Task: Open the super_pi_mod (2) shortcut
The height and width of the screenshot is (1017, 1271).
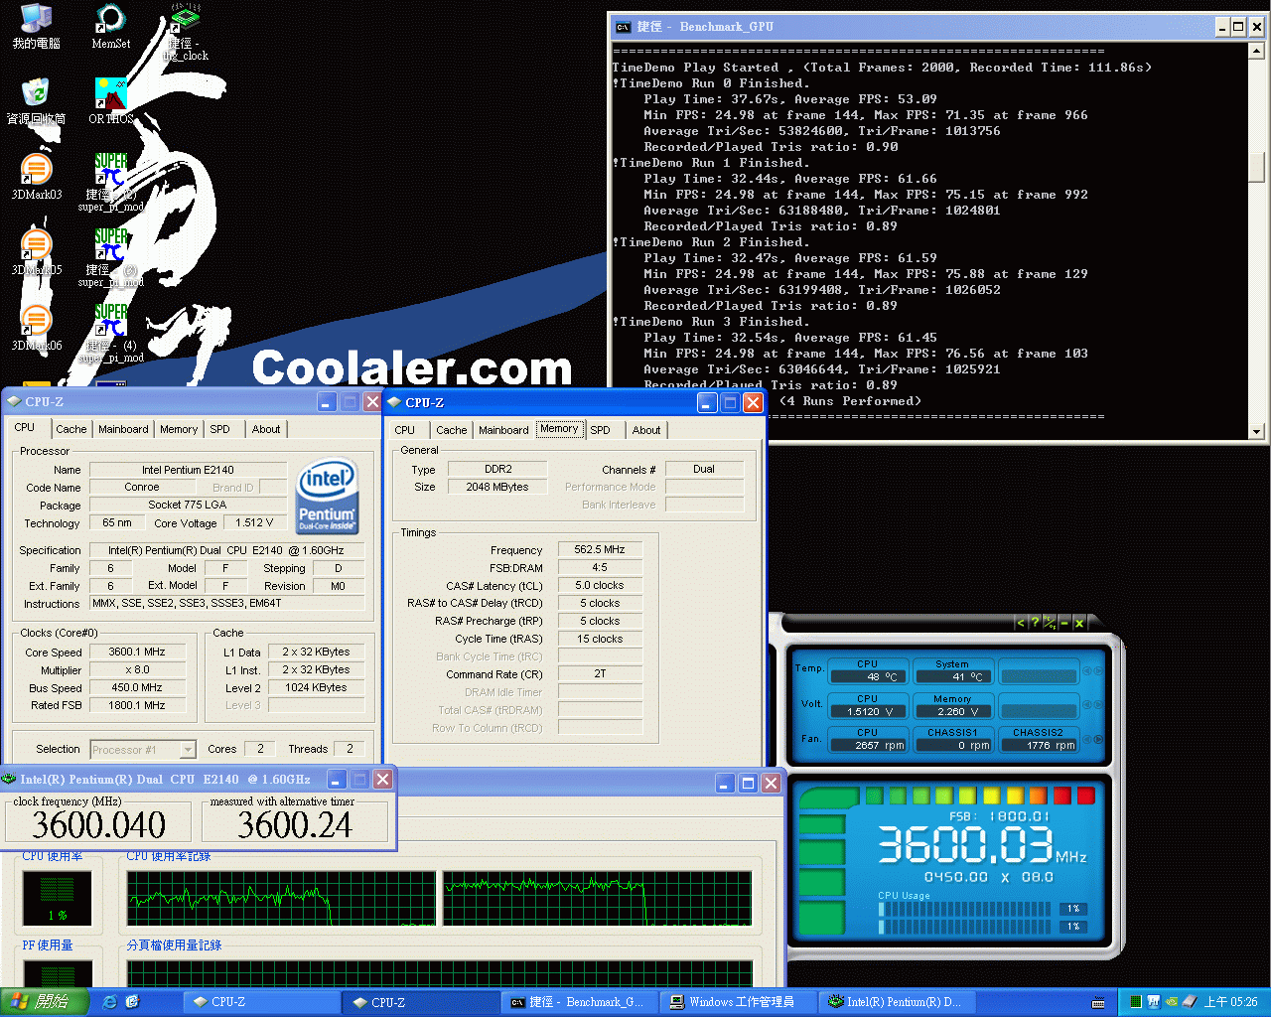Action: (x=110, y=183)
